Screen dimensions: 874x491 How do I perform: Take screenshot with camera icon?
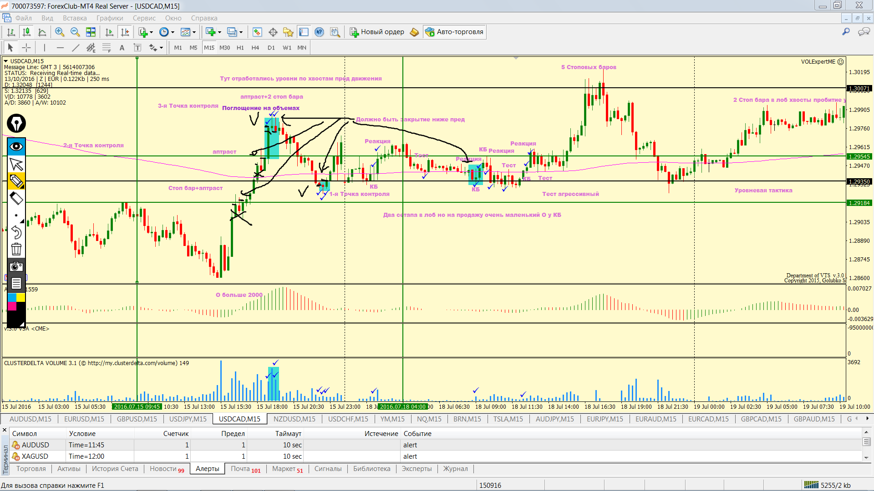(x=16, y=266)
